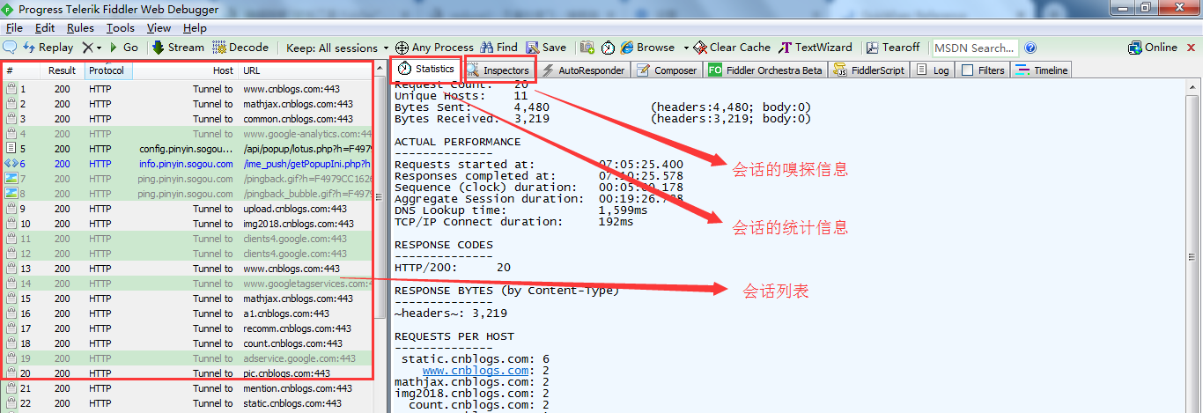1203x413 pixels.
Task: Open the Help menu
Action: point(196,28)
